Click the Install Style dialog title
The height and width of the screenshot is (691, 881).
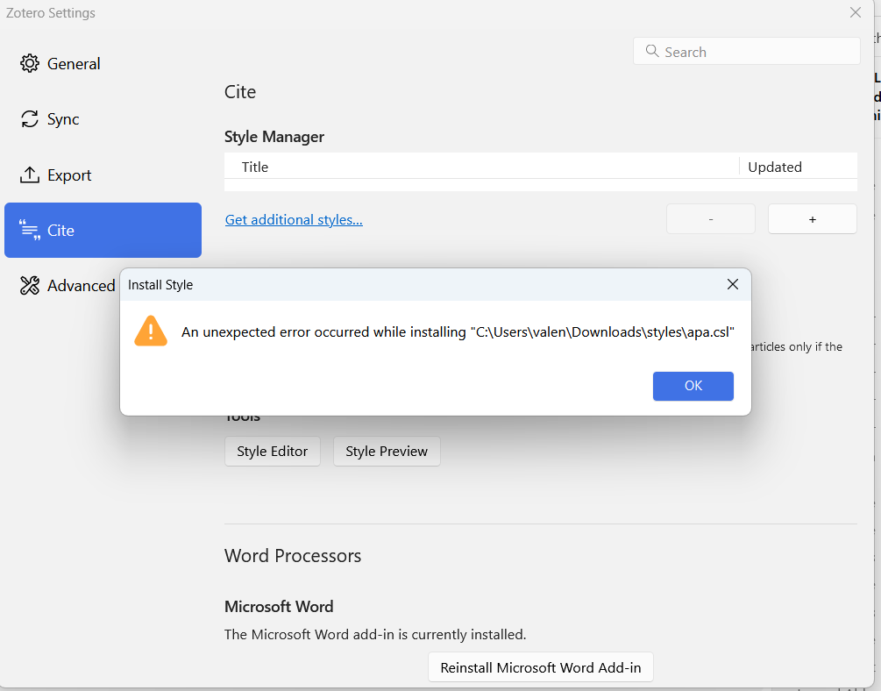pos(160,284)
